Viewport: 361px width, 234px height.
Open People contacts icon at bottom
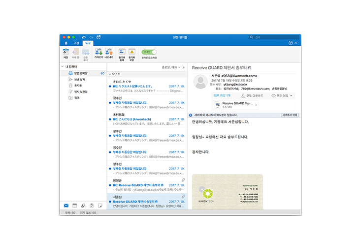coord(83,205)
